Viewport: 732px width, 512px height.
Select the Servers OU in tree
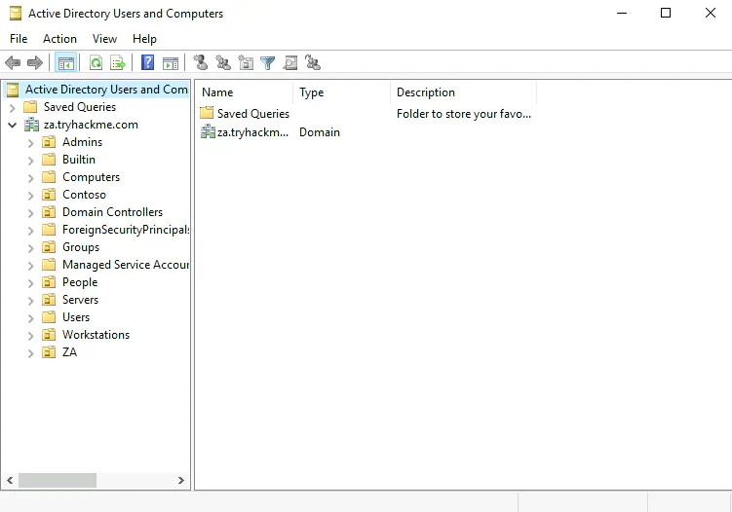tap(80, 300)
